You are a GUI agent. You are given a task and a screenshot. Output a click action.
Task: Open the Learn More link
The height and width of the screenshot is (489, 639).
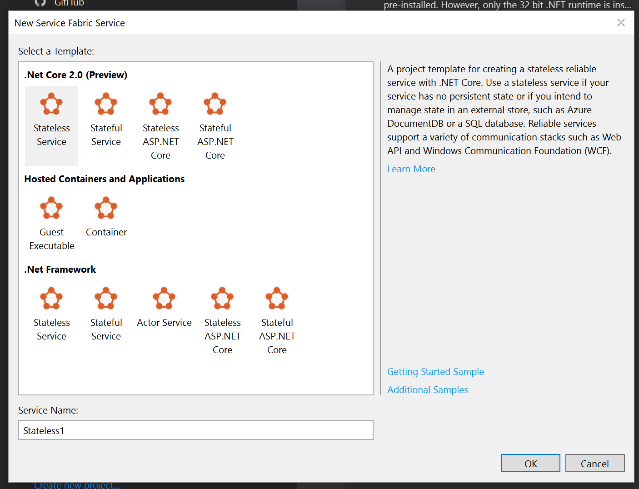click(x=411, y=169)
